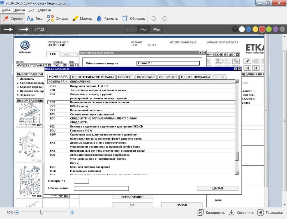Screen dimensions: 287x219
Task: Click the Номера PR input field
Action: click(x=82, y=181)
